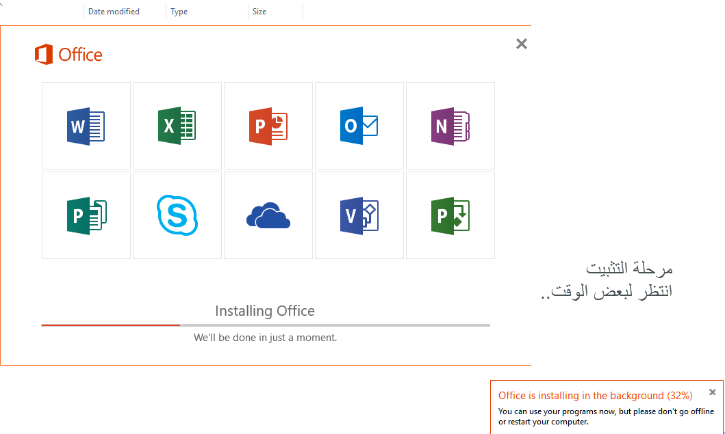Close the Office installer window
This screenshot has width=725, height=434.
click(x=522, y=44)
